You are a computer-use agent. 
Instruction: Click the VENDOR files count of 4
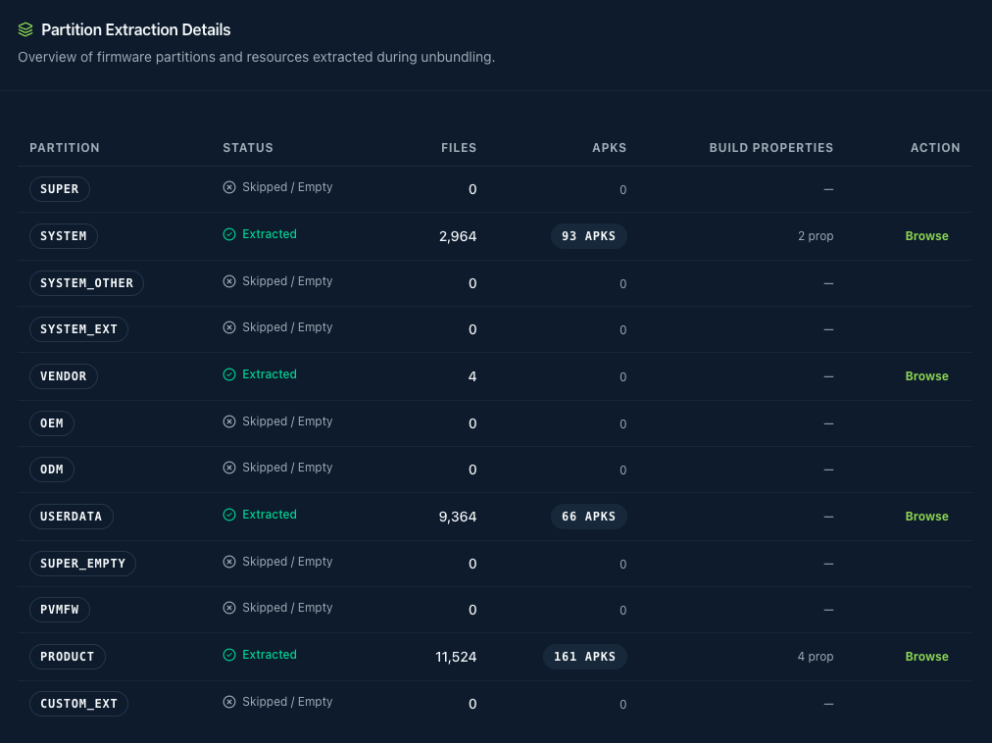point(472,376)
